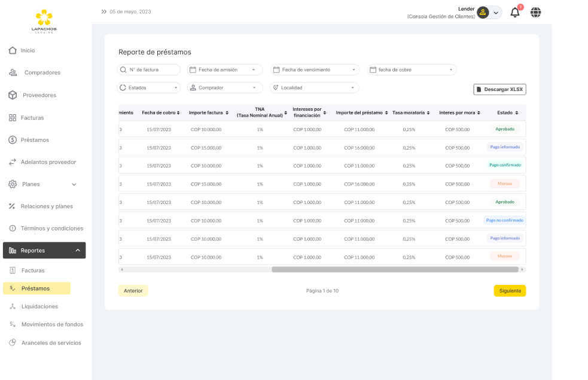The image size is (588, 380).
Task: Click the Inicio home icon
Action: tap(13, 50)
